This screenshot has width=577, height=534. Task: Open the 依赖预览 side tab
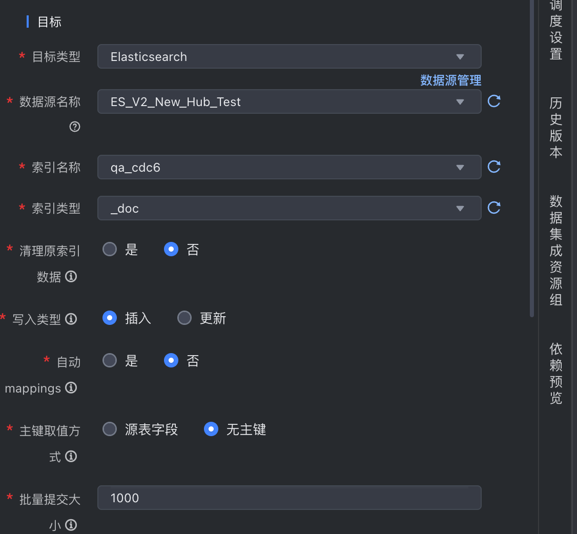pos(555,374)
